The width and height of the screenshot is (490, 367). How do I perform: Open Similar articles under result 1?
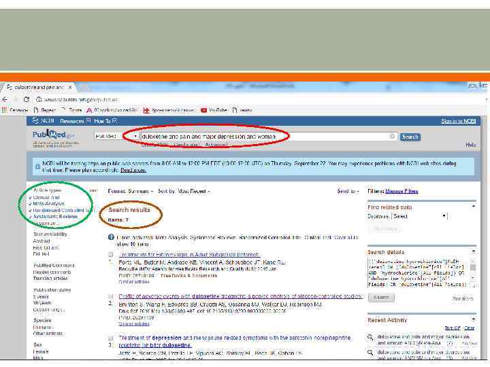tap(134, 281)
